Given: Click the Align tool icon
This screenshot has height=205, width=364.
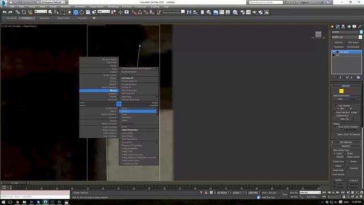Looking at the screenshot, I should click(195, 12).
